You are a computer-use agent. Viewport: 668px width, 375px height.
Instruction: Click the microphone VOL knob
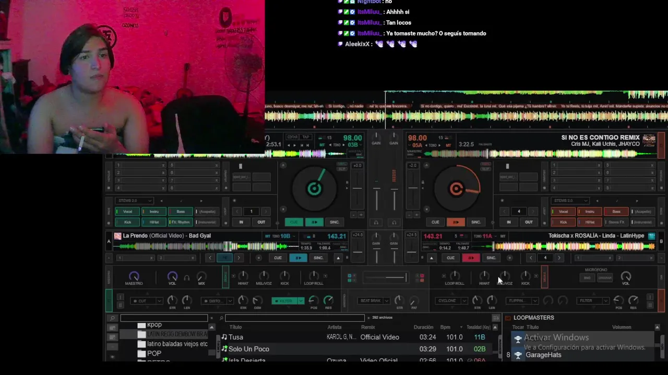click(x=626, y=276)
